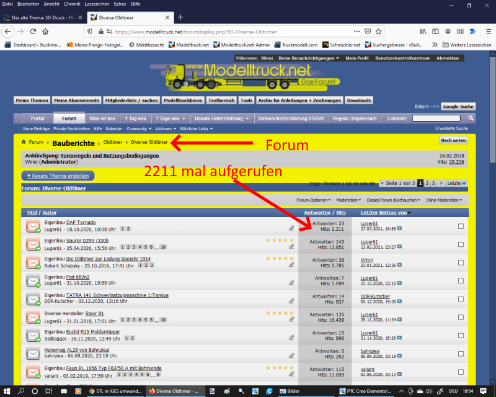The image size is (496, 397).
Task: Open Windows taskbar search
Action: pos(21,391)
